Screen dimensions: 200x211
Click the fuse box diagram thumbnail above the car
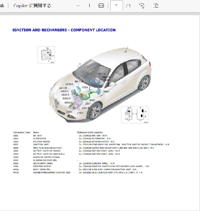point(46,55)
